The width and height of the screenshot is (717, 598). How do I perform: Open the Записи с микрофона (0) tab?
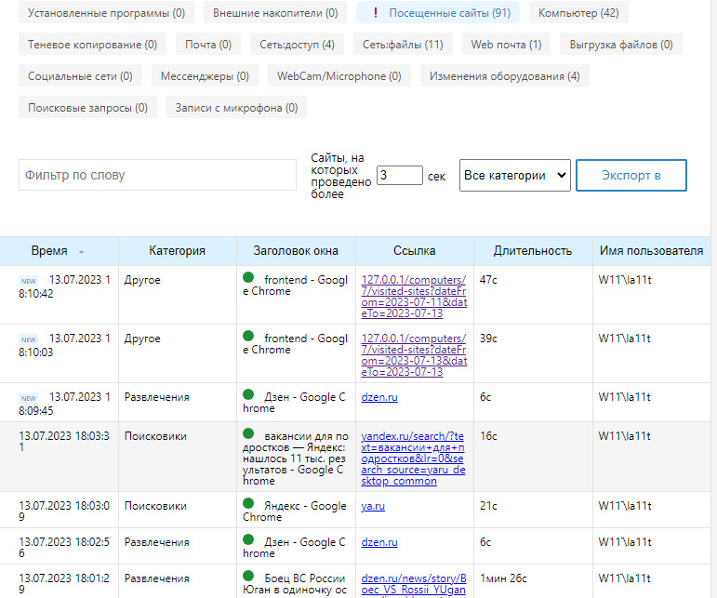click(x=236, y=108)
